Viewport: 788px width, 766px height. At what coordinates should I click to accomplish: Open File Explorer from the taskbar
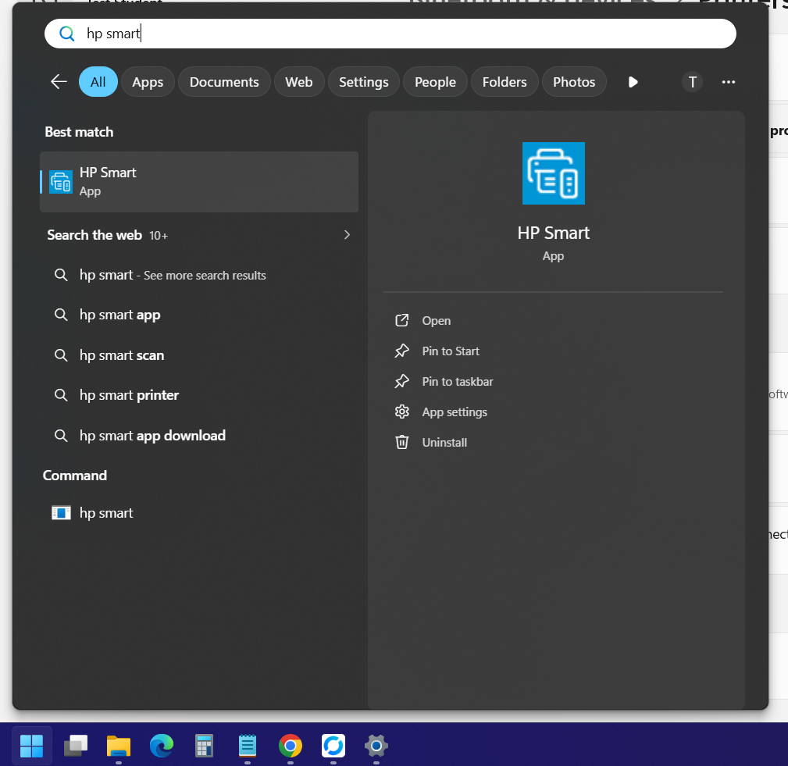point(119,746)
